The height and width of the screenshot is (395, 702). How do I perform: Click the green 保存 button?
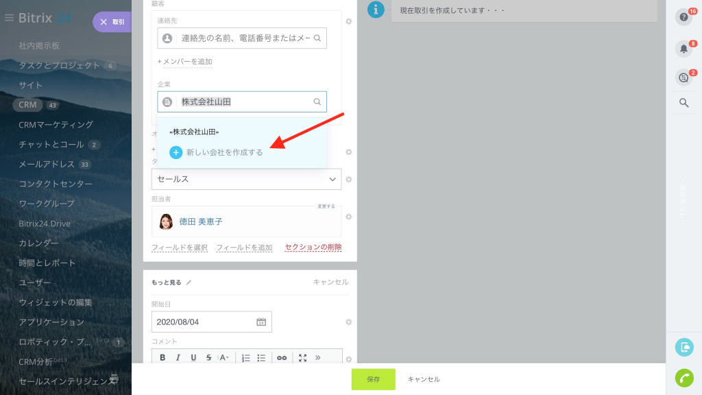click(x=373, y=379)
